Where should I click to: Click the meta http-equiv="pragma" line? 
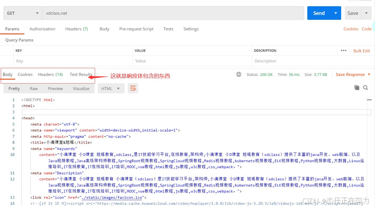pyautogui.click(x=81, y=136)
